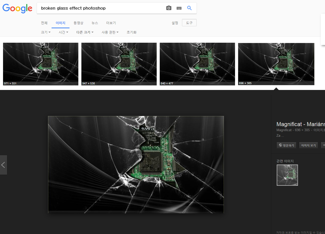The height and width of the screenshot is (234, 325).
Task: Open the 더보기 menu
Action: click(111, 23)
